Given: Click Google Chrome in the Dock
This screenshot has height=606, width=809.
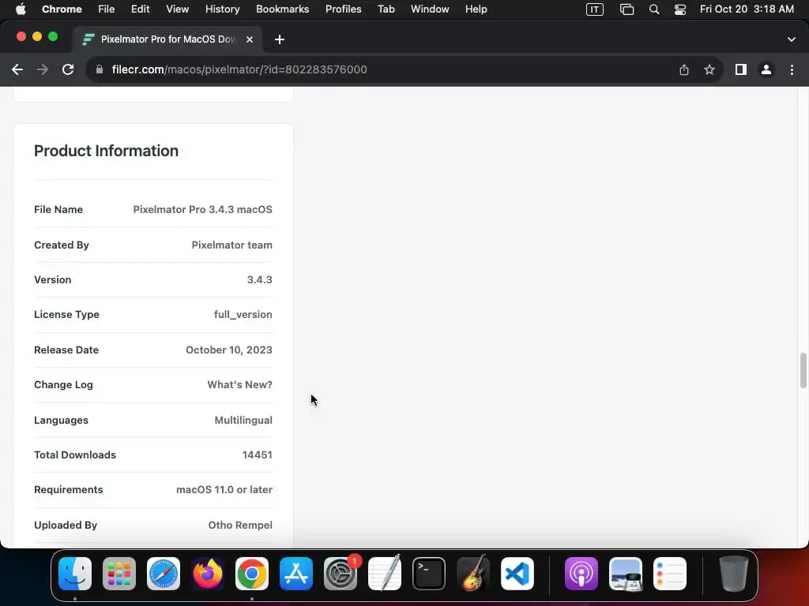Looking at the screenshot, I should 252,574.
